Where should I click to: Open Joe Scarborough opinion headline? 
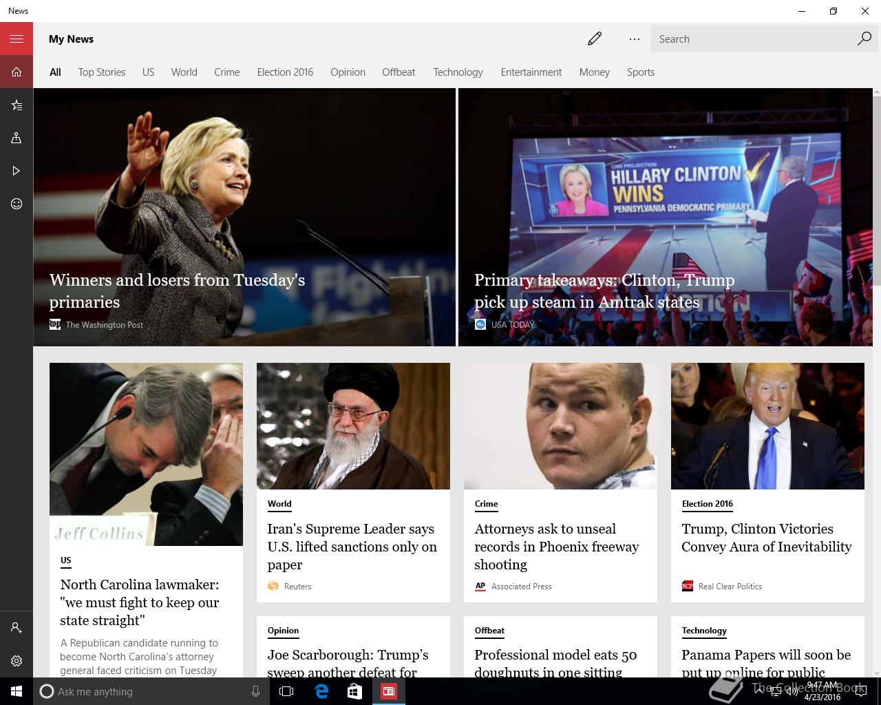point(348,664)
